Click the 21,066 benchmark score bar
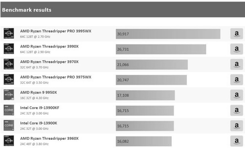 [152, 65]
